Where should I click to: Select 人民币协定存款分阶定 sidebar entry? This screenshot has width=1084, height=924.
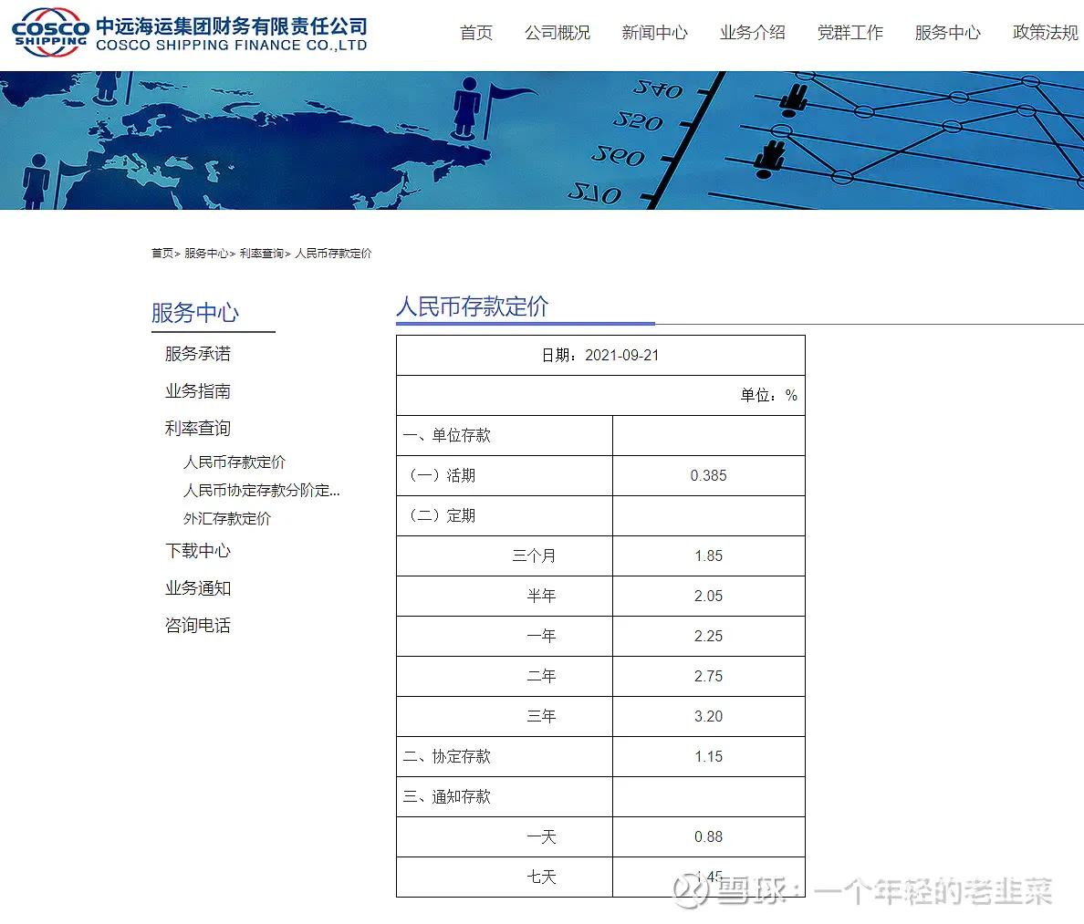coord(262,491)
